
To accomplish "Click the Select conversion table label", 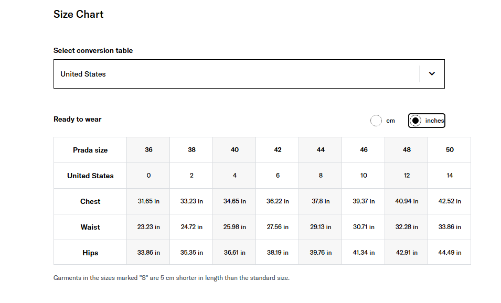I will coord(93,50).
